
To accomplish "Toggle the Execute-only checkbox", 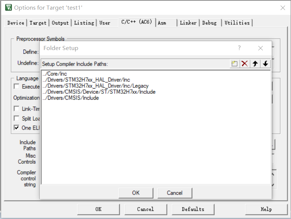I will pyautogui.click(x=16, y=86).
